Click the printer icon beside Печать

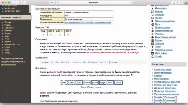(x=152, y=18)
